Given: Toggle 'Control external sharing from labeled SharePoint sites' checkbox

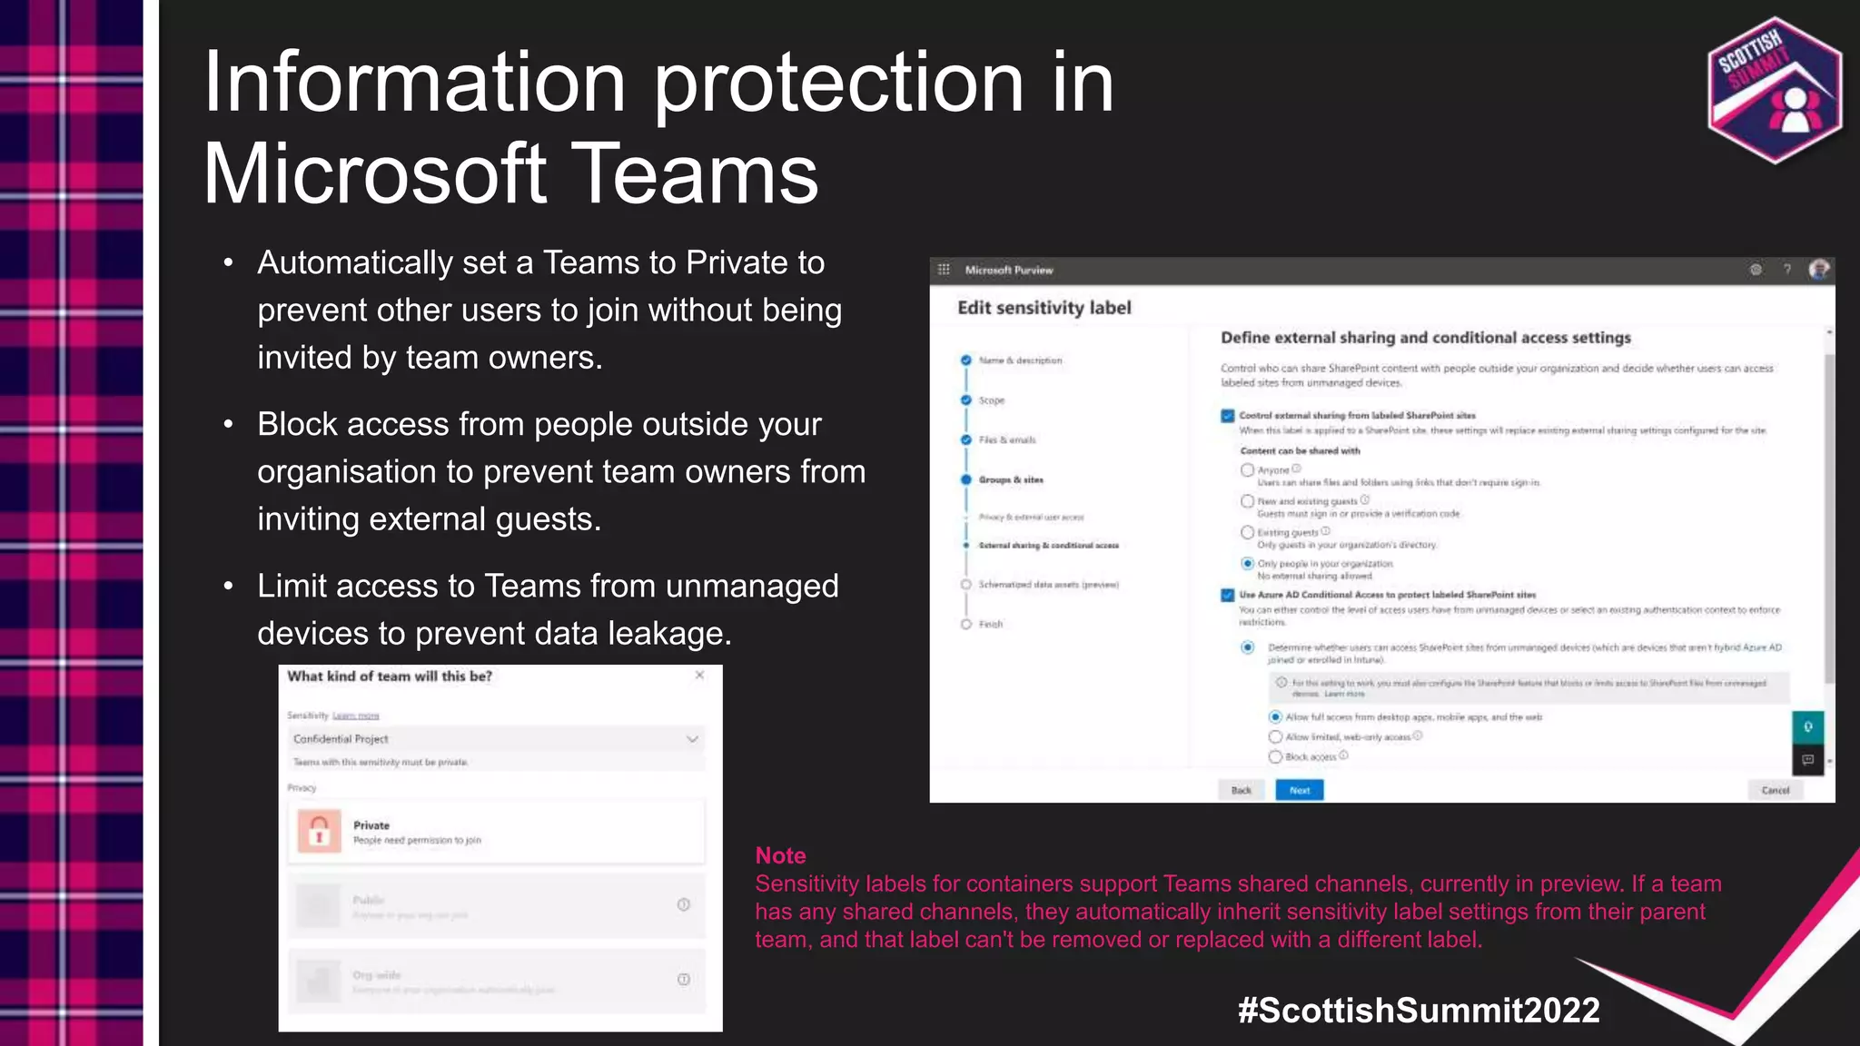Looking at the screenshot, I should [1228, 416].
